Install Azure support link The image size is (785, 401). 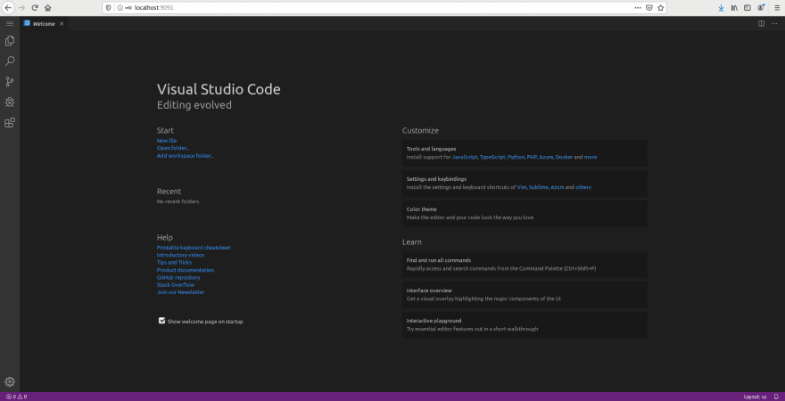546,157
